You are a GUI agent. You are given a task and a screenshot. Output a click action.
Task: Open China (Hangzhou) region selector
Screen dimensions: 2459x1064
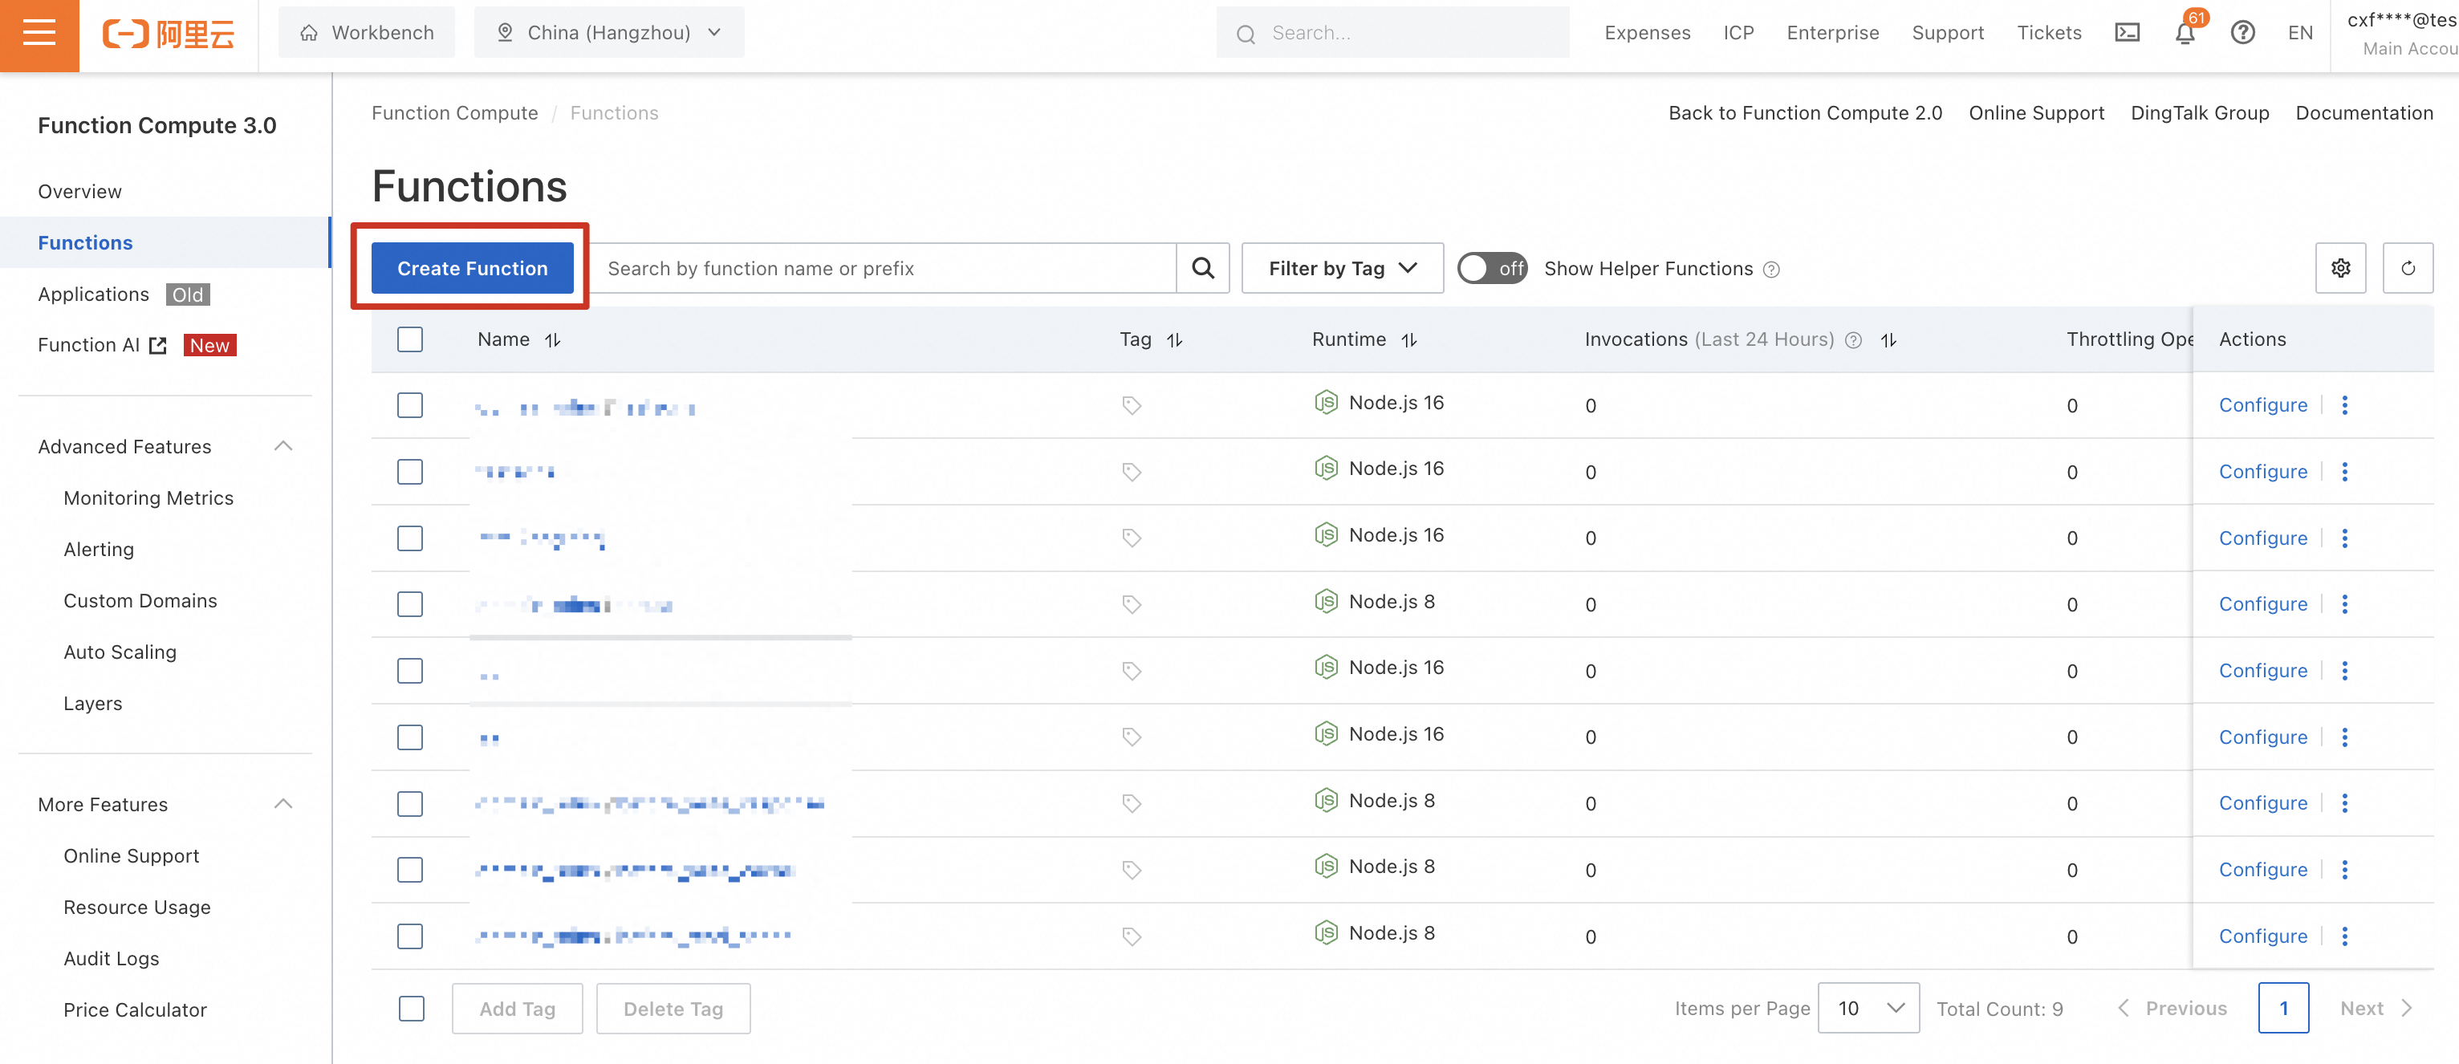pyautogui.click(x=609, y=34)
